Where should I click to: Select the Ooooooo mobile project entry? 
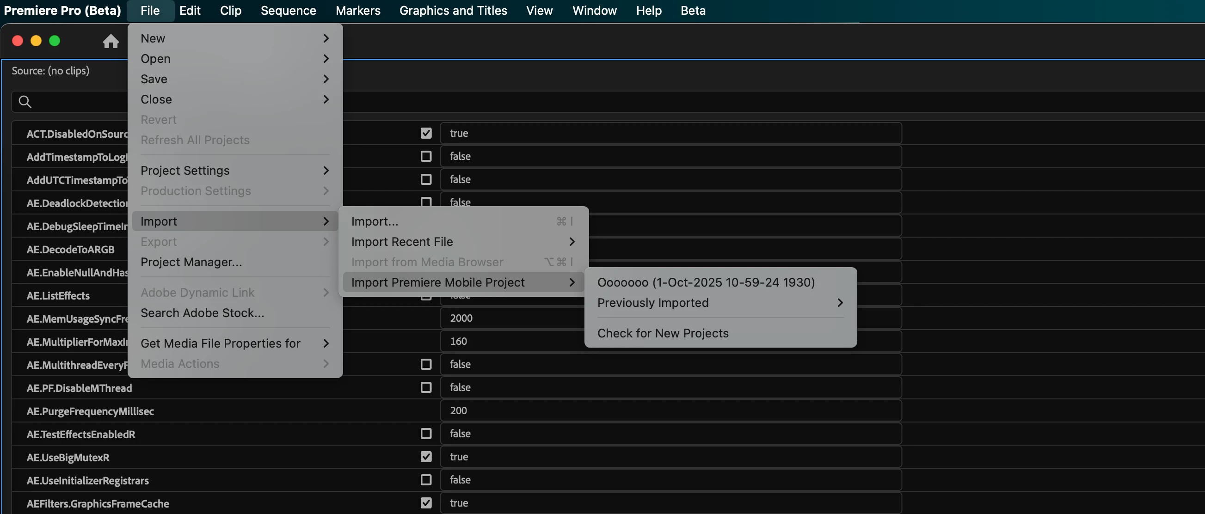706,282
